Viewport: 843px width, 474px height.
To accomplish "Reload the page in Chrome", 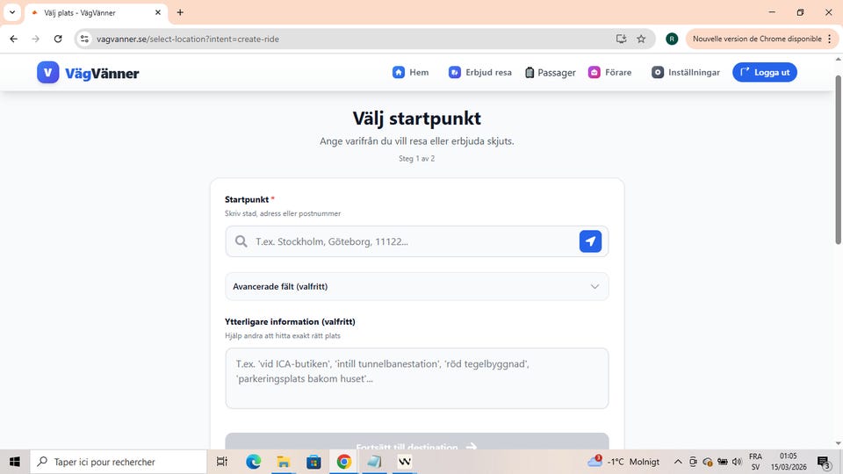I will tap(58, 39).
